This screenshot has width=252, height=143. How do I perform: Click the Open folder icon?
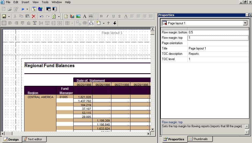(x=10, y=9)
